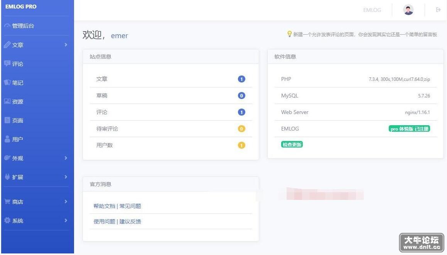Click the pencil icon for 文章
The height and width of the screenshot is (255, 447).
pyautogui.click(x=7, y=45)
